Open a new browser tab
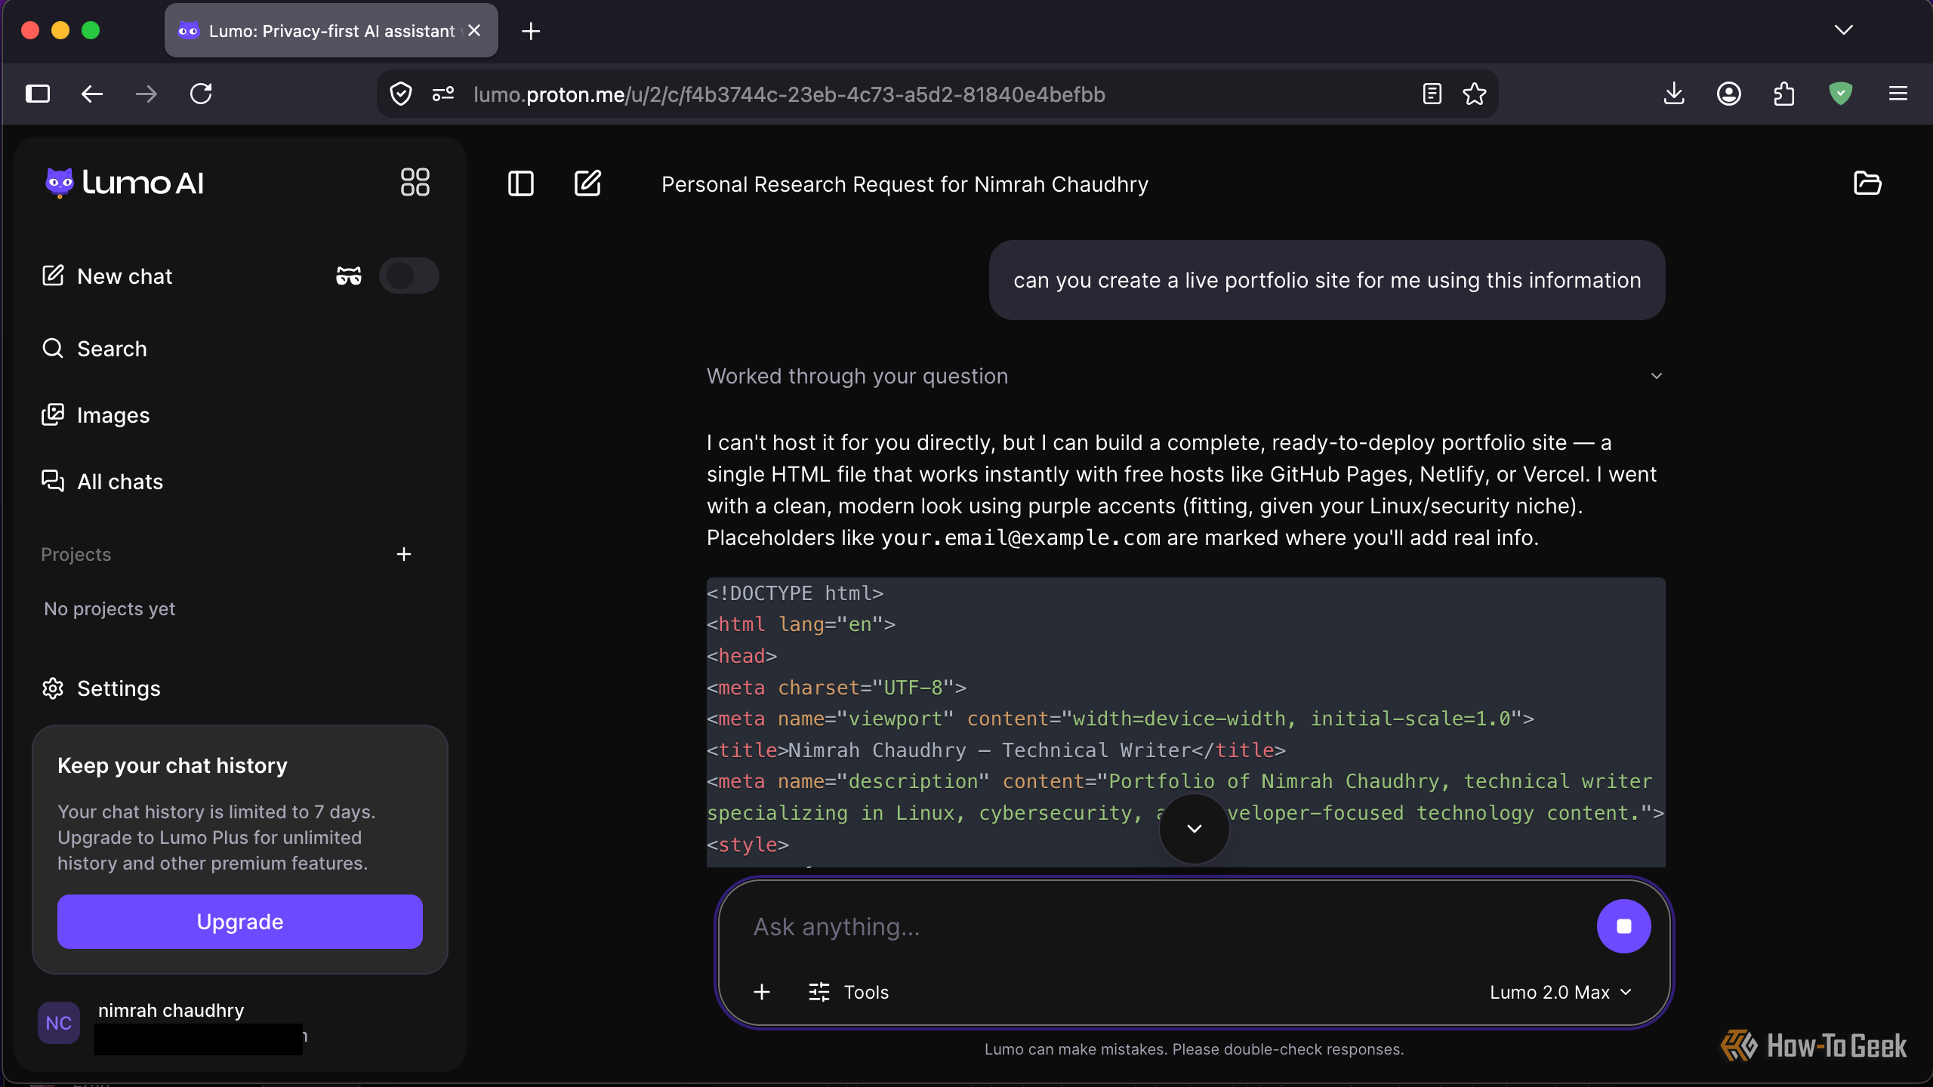 point(531,31)
